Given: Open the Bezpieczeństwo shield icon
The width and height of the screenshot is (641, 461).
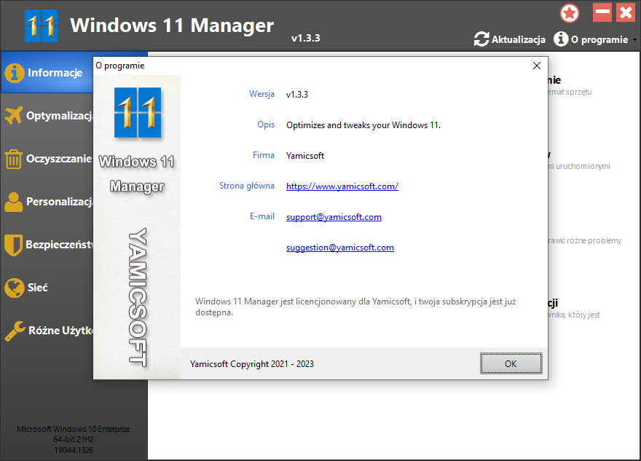Looking at the screenshot, I should tap(14, 245).
